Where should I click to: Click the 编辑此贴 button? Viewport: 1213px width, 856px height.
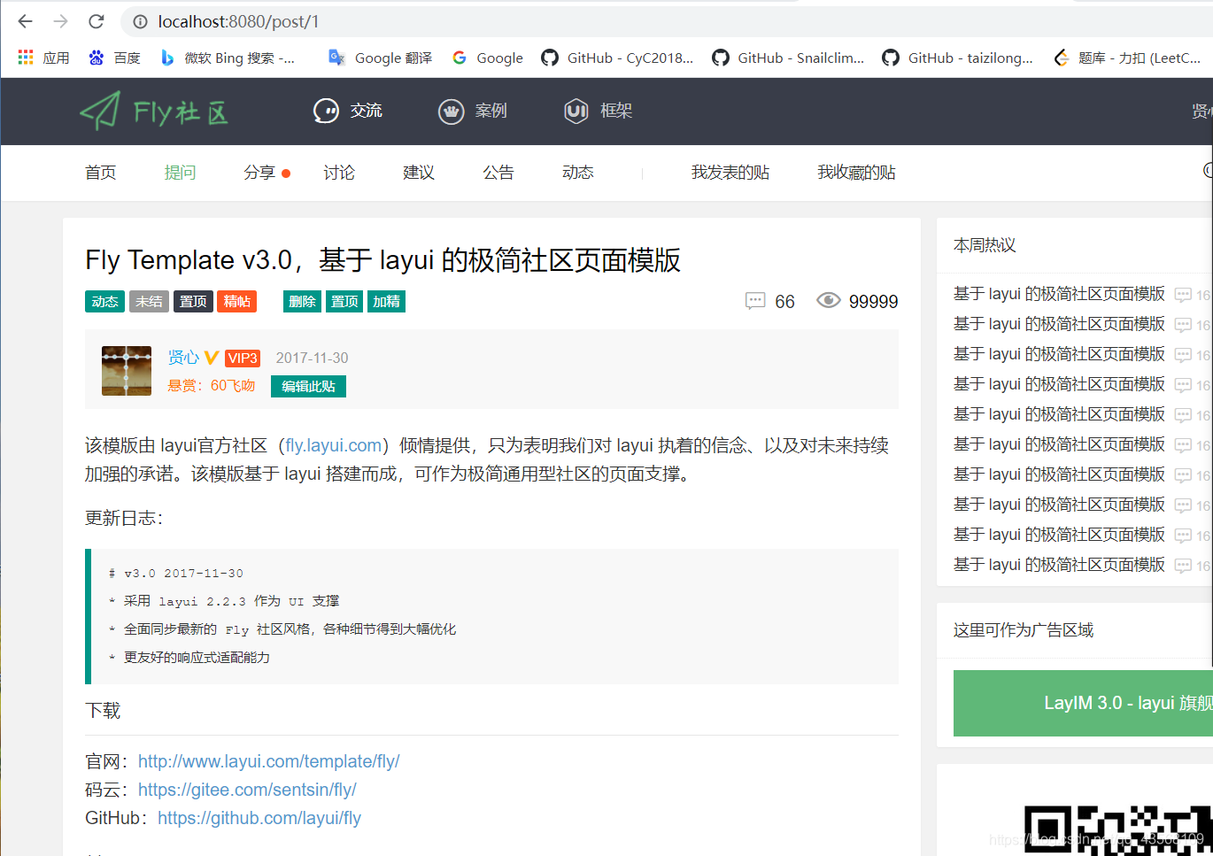pyautogui.click(x=308, y=386)
